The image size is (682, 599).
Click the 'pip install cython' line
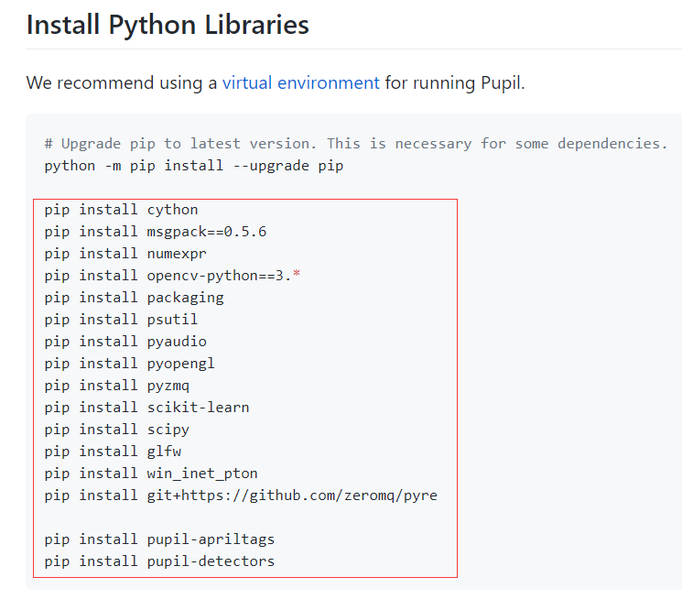[x=122, y=210]
